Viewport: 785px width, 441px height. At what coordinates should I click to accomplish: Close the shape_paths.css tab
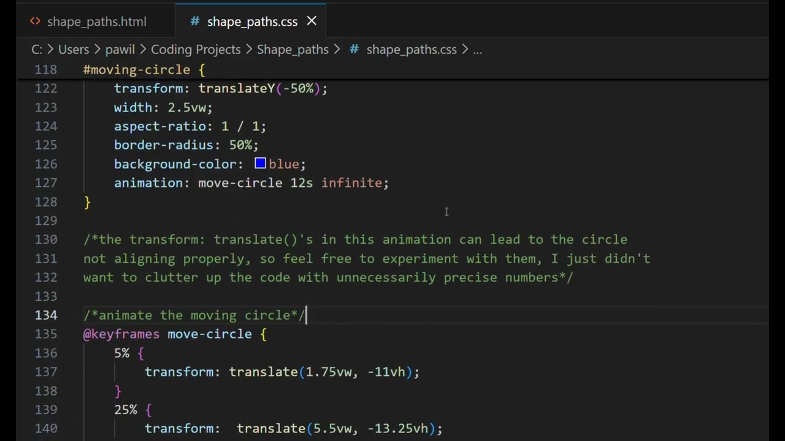[312, 21]
